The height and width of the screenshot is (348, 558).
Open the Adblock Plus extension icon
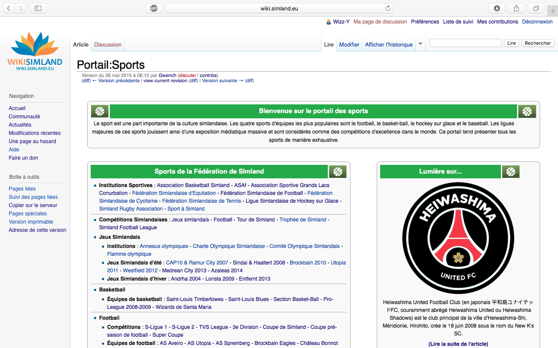154,8
